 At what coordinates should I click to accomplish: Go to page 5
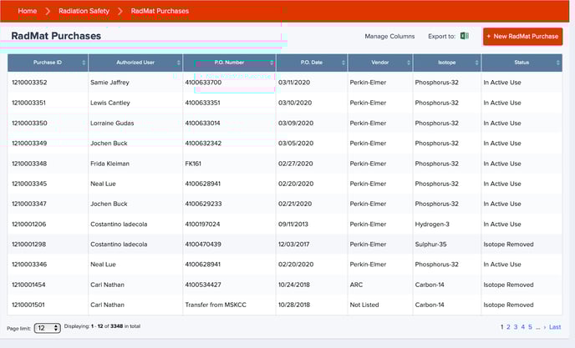(x=530, y=327)
